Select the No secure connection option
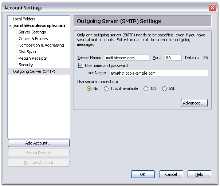This screenshot has width=220, height=186. (x=89, y=88)
